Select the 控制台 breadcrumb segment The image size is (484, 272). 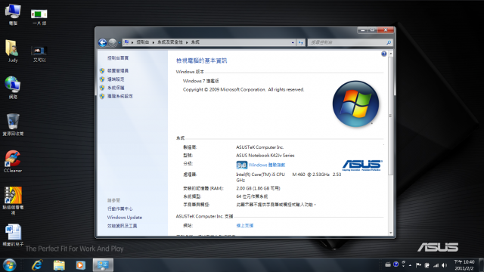[143, 42]
